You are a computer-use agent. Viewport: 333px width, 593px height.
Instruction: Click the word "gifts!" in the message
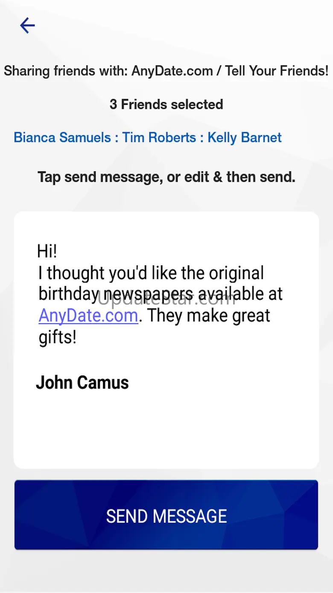[x=58, y=338]
